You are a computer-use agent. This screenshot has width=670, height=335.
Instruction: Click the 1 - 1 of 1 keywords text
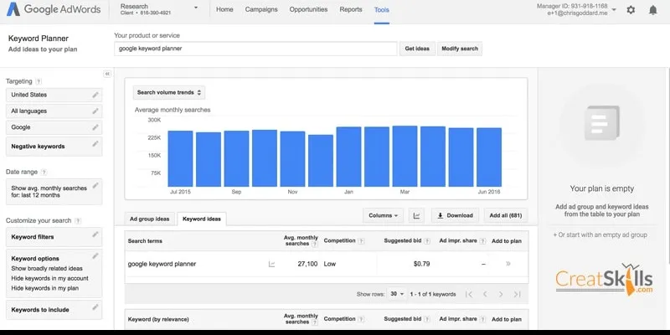point(433,295)
